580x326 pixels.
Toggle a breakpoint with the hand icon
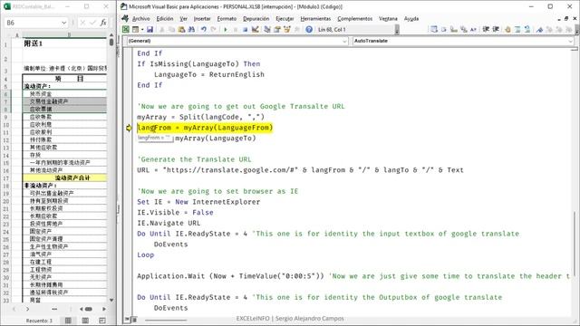pyautogui.click(x=508, y=29)
